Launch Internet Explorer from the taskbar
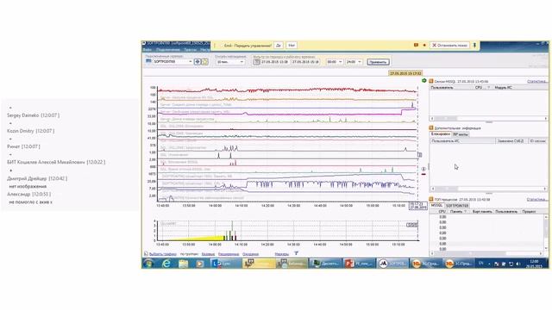 tap(166, 263)
